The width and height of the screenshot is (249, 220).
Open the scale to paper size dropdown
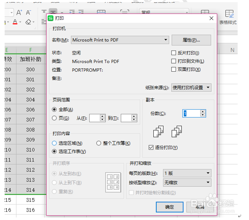click(x=187, y=182)
